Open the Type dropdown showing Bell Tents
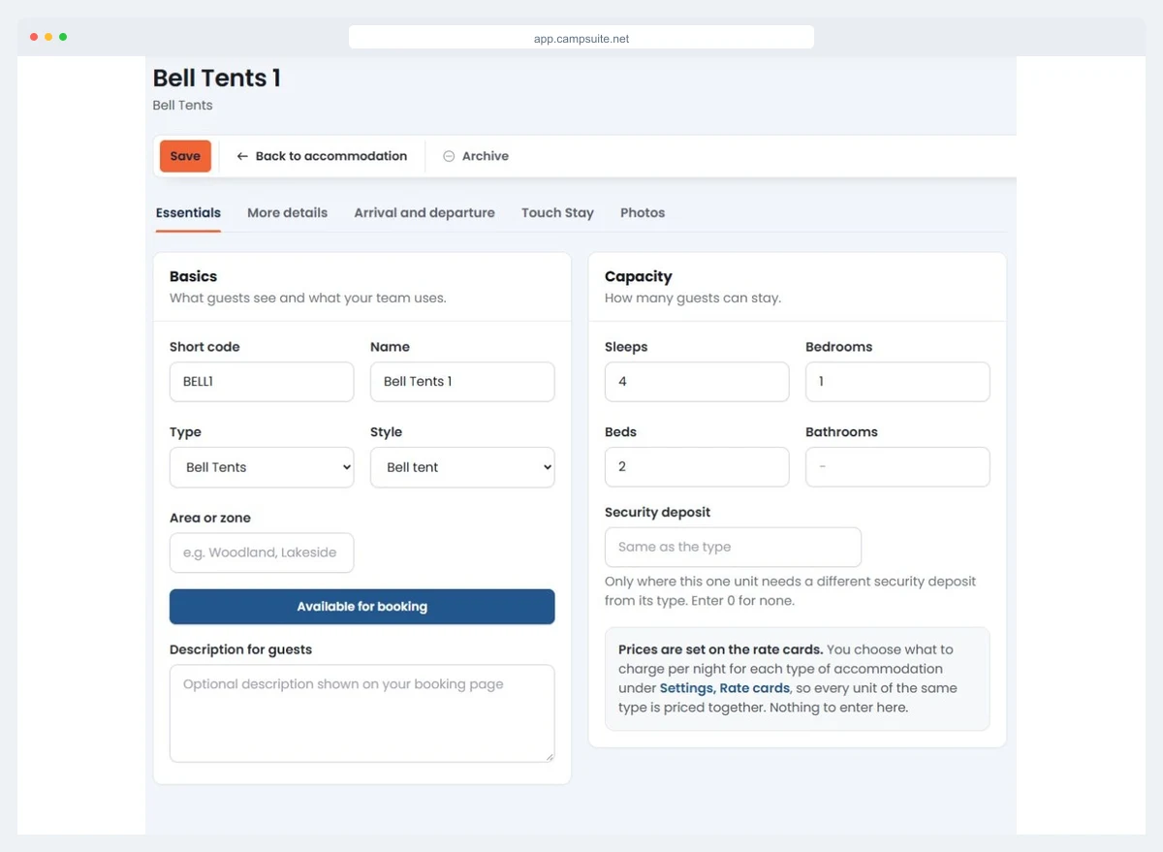 (262, 467)
